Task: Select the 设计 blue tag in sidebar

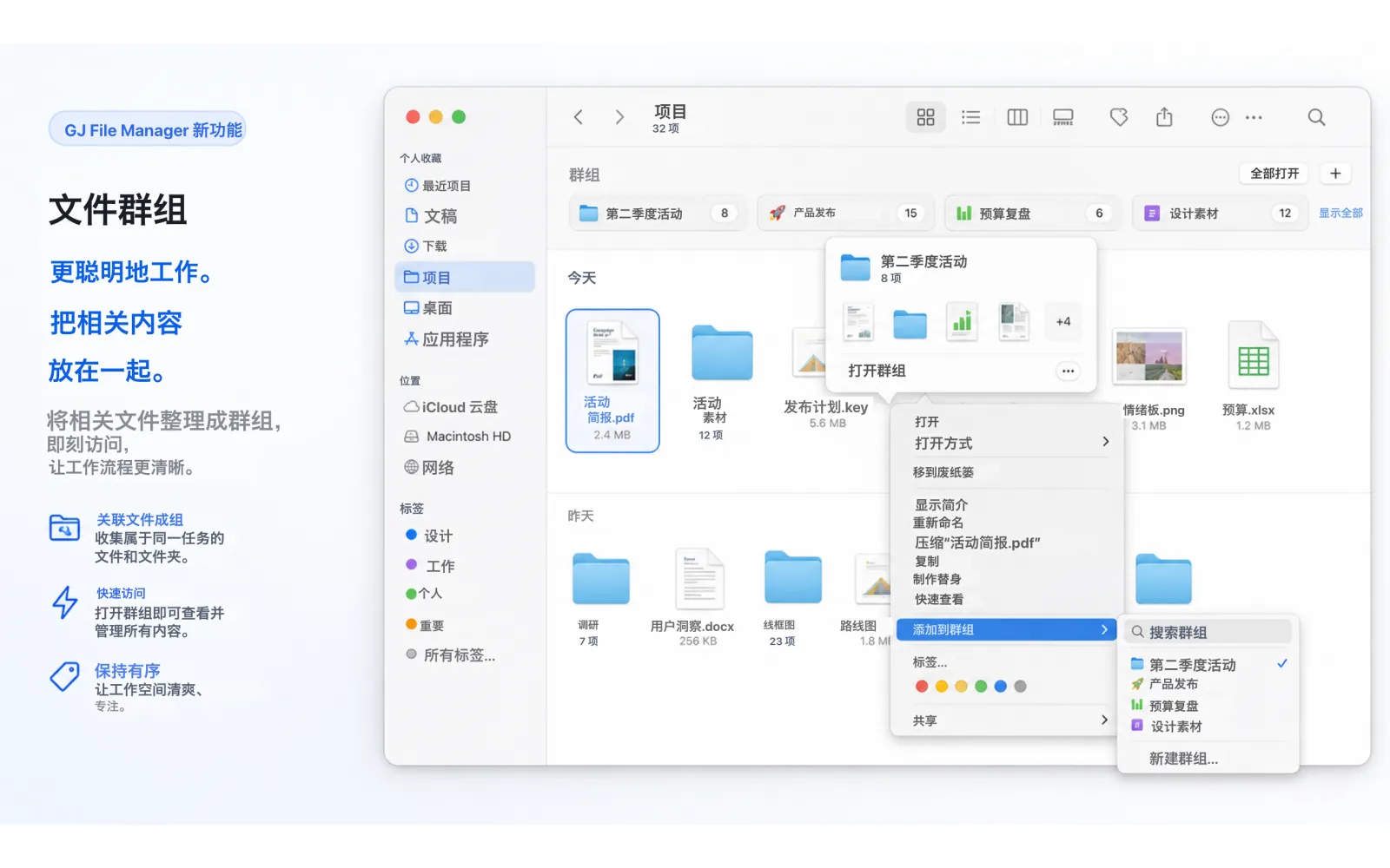Action: coord(429,536)
